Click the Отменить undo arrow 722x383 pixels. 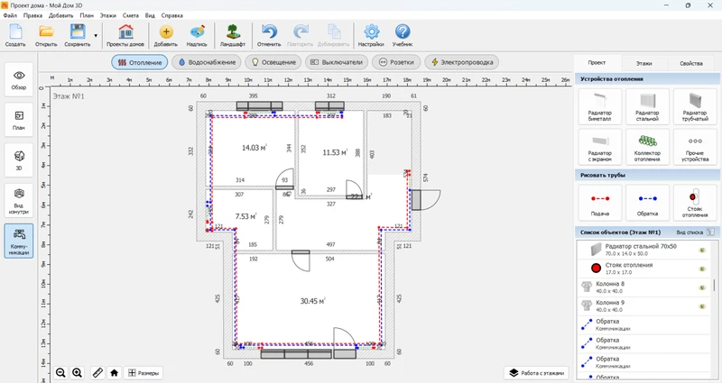269,36
